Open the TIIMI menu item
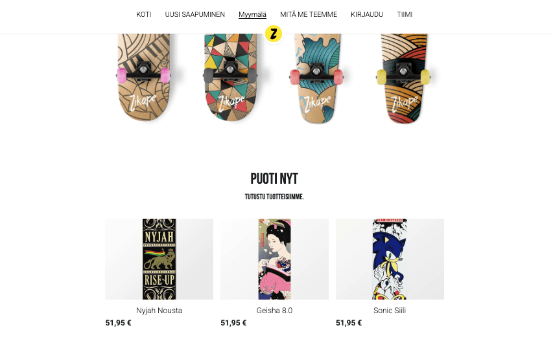This screenshot has width=553, height=352. click(x=405, y=14)
